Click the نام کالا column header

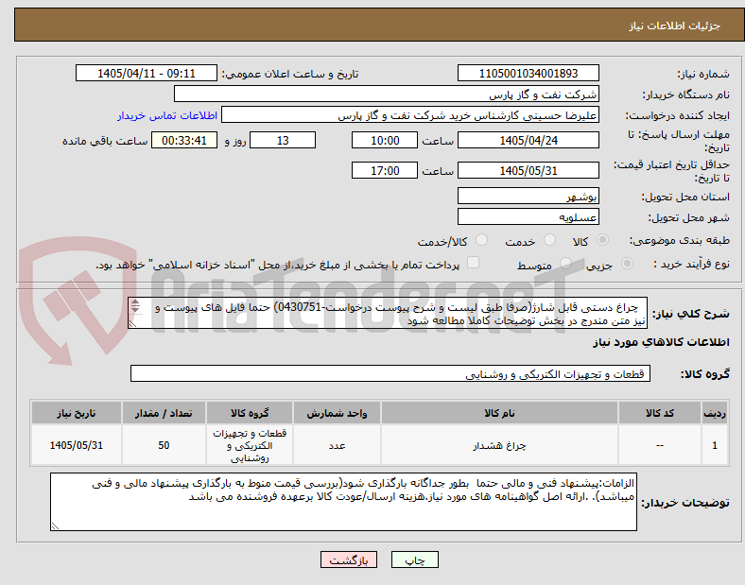tap(499, 413)
